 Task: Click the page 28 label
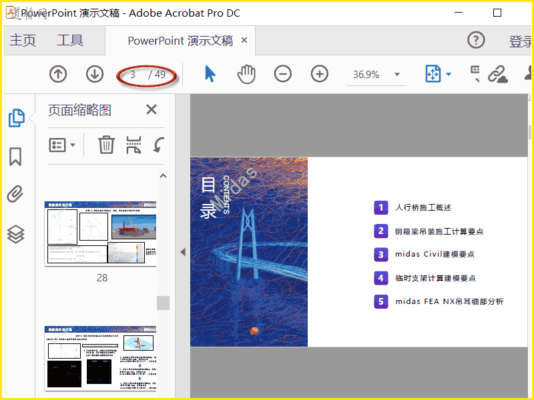tap(102, 278)
